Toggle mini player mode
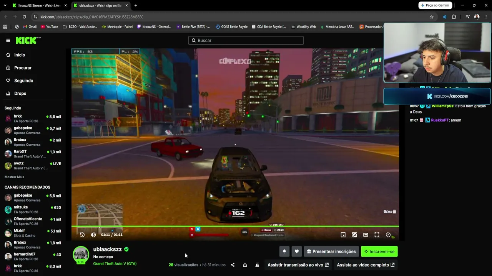 tap(343, 235)
